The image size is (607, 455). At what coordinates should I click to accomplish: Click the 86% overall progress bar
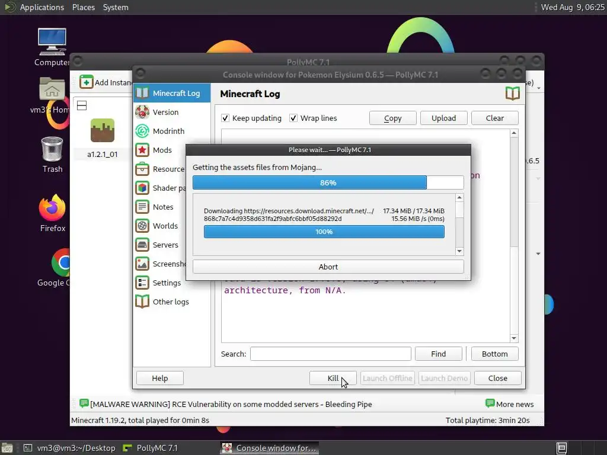click(328, 182)
